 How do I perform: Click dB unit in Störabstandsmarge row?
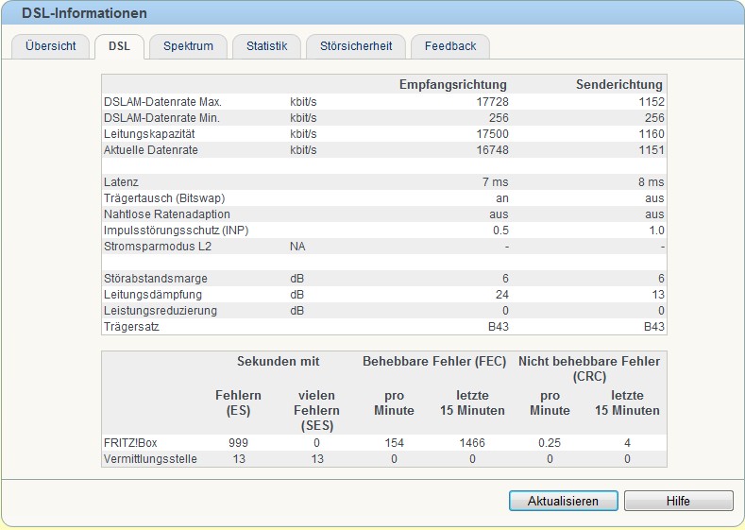pyautogui.click(x=296, y=279)
